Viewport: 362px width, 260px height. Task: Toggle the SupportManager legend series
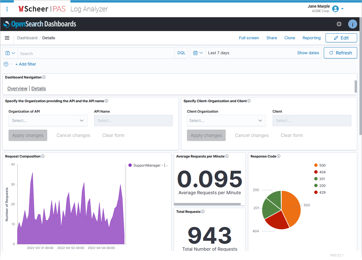point(146,165)
